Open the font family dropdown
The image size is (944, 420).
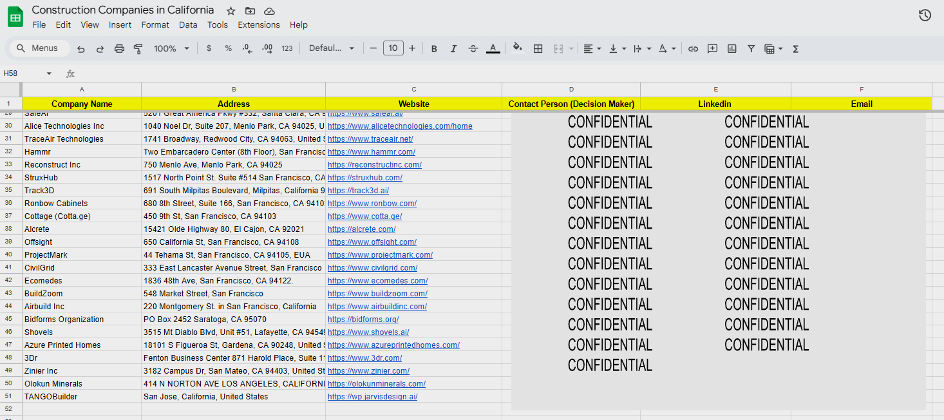(332, 48)
